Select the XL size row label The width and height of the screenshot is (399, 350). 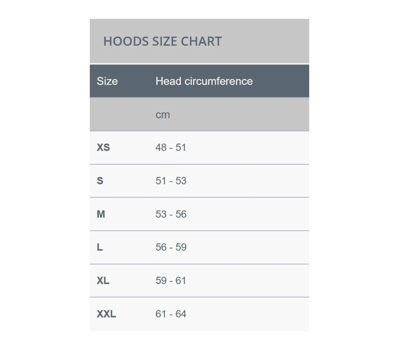point(103,281)
